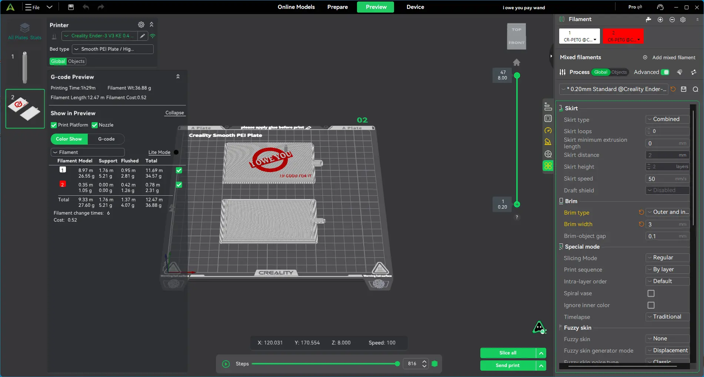This screenshot has height=377, width=704.
Task: Search process settings with magnifier icon
Action: 695,89
